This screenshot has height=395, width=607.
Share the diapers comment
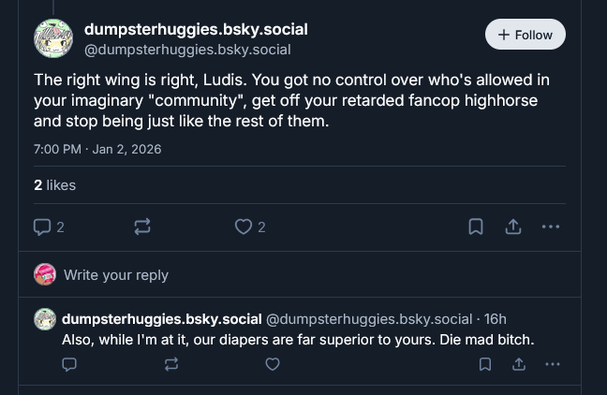point(518,364)
